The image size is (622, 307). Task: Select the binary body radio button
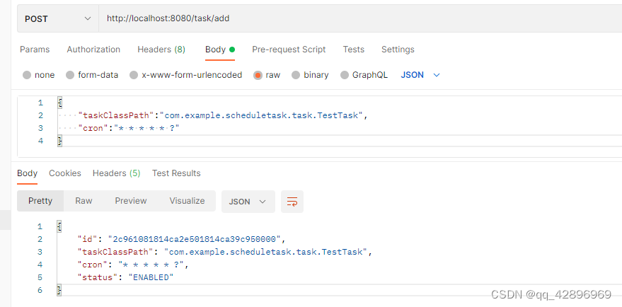coord(296,75)
